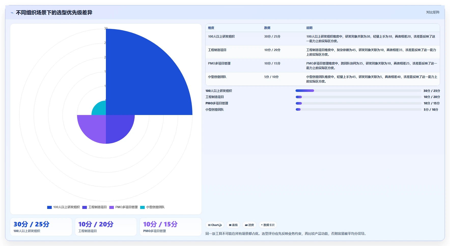Click table value 10分 / 15分
Image resolution: width=450 pixels, height=246 pixels.
272,63
